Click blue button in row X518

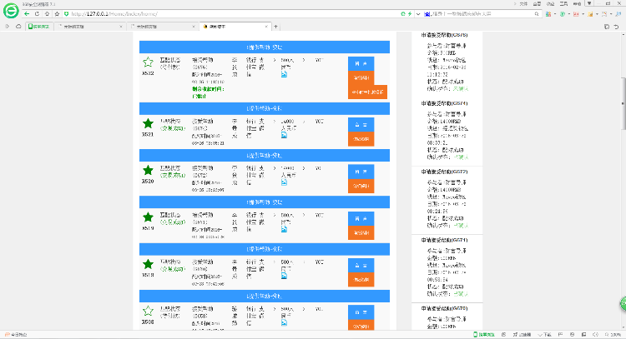click(361, 266)
